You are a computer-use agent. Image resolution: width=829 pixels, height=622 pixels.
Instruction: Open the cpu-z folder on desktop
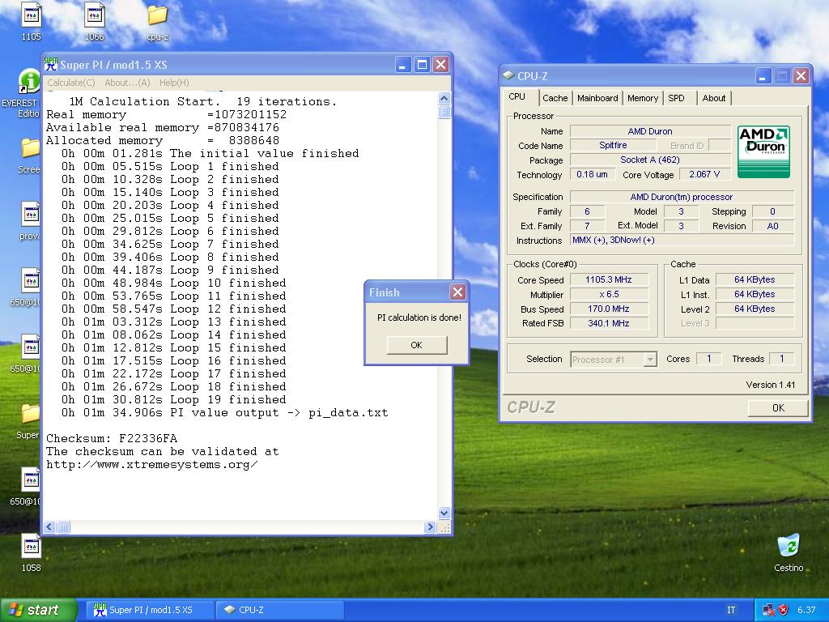coord(157,21)
